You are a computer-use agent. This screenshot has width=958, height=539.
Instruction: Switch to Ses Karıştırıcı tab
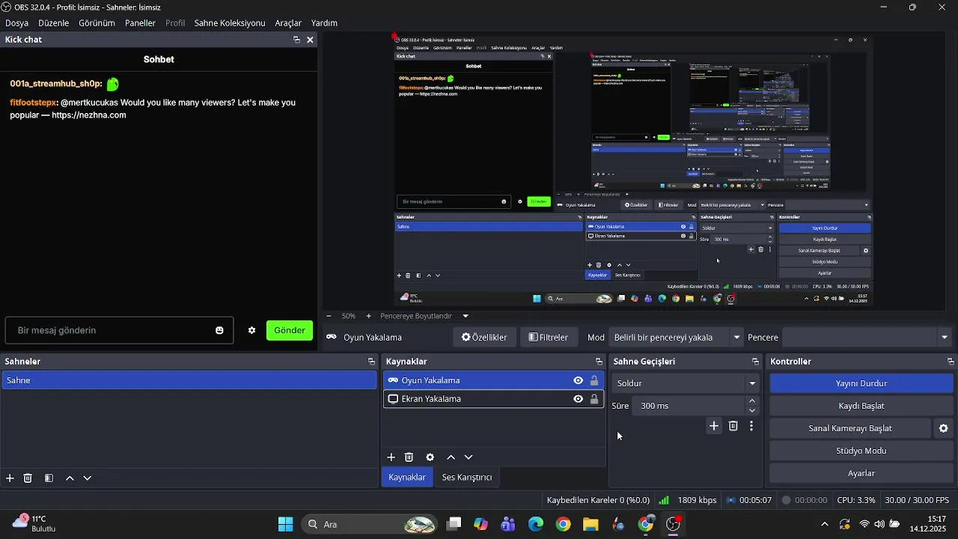click(x=467, y=477)
